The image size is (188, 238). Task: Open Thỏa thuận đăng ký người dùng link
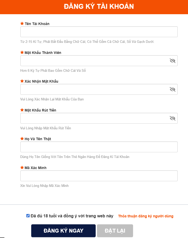146,216
